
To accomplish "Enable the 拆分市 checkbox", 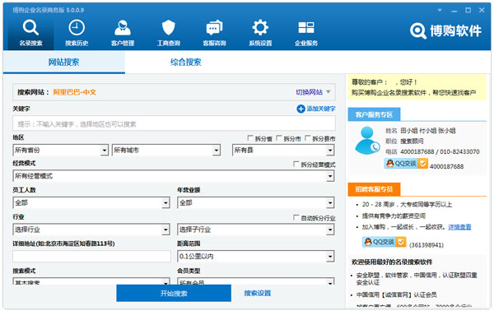I will (279, 138).
